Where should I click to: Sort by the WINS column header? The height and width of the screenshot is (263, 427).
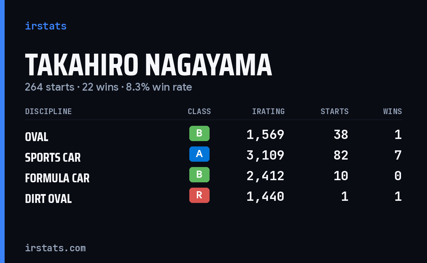[x=392, y=112]
